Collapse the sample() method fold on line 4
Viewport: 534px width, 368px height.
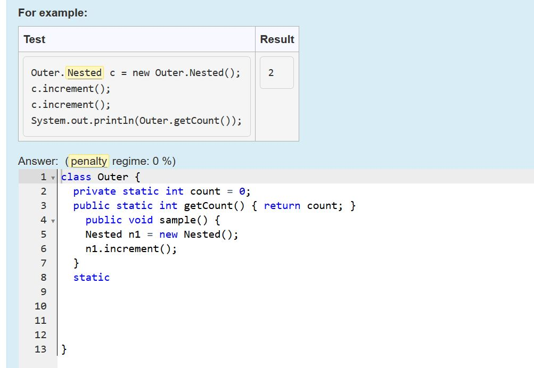point(52,220)
